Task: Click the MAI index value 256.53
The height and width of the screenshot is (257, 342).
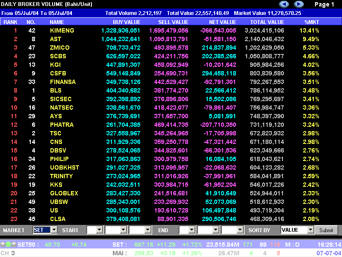Action: (x=144, y=253)
